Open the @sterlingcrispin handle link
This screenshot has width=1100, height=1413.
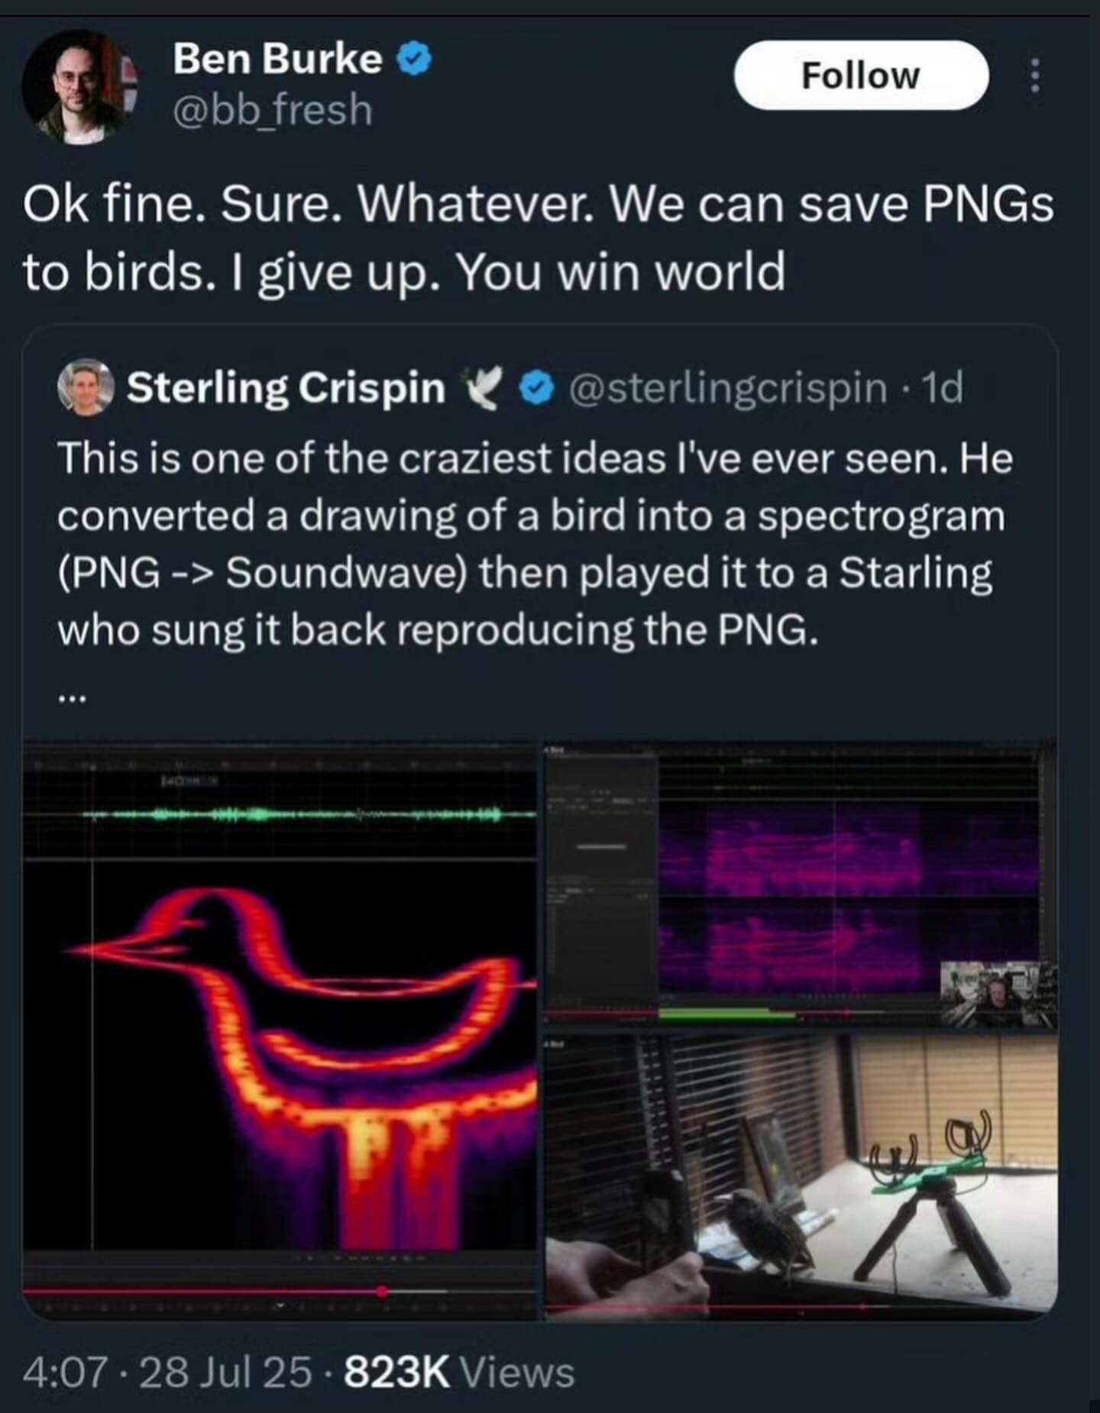[726, 388]
